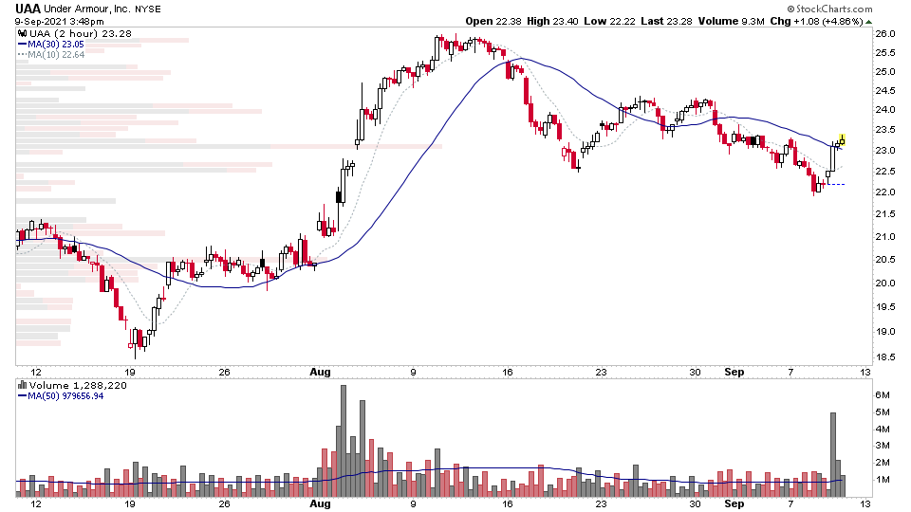This screenshot has height=512, width=911.
Task: Click the 18.5 price axis label
Action: [884, 357]
